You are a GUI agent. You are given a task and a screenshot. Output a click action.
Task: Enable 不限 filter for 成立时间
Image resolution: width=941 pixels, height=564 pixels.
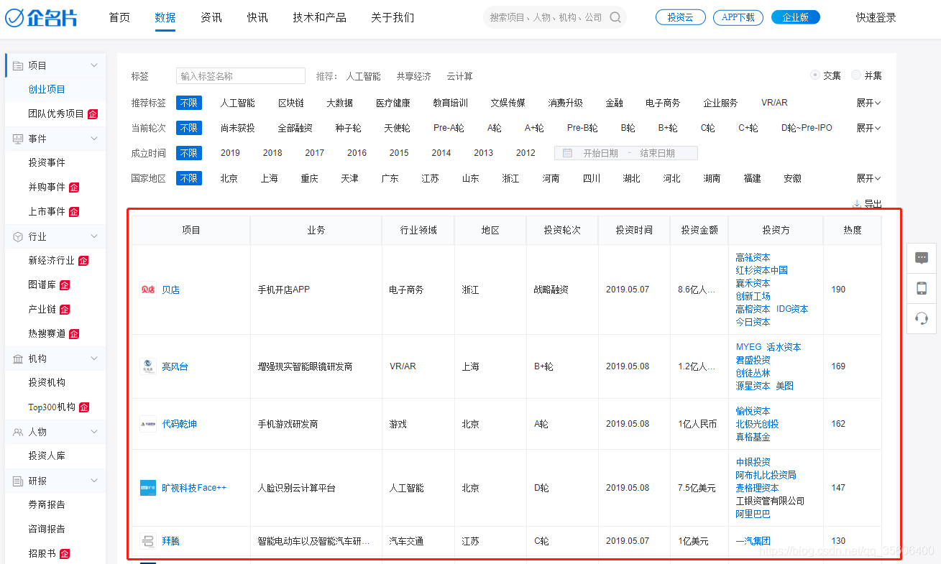tap(188, 152)
